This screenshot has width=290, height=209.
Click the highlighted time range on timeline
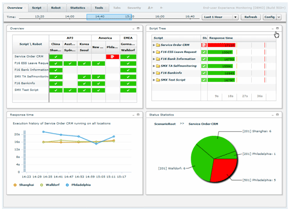[109, 17]
